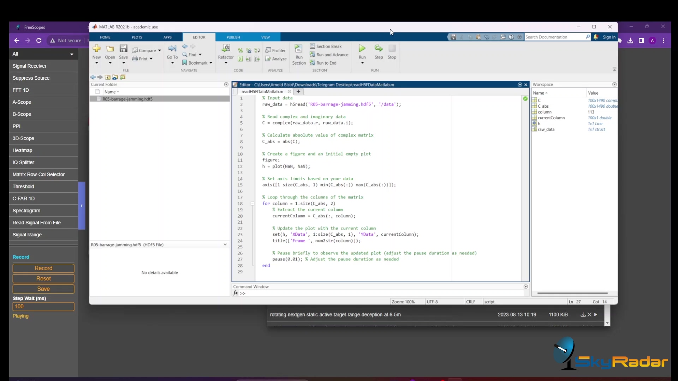Open the Profiler tool
The image size is (678, 381).
(275, 50)
